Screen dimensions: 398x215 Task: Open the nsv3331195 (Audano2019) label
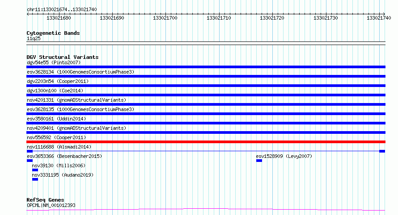(63, 175)
